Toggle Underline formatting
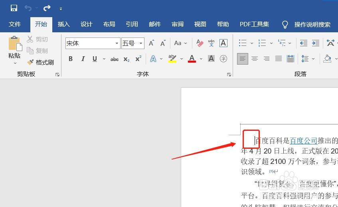Image resolution: width=338 pixels, height=207 pixels. (95, 59)
